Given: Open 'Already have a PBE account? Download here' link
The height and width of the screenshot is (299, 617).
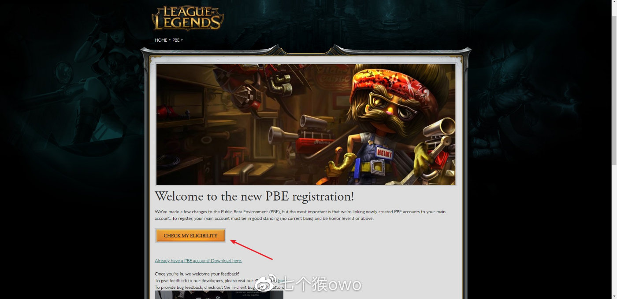Looking at the screenshot, I should [x=198, y=261].
